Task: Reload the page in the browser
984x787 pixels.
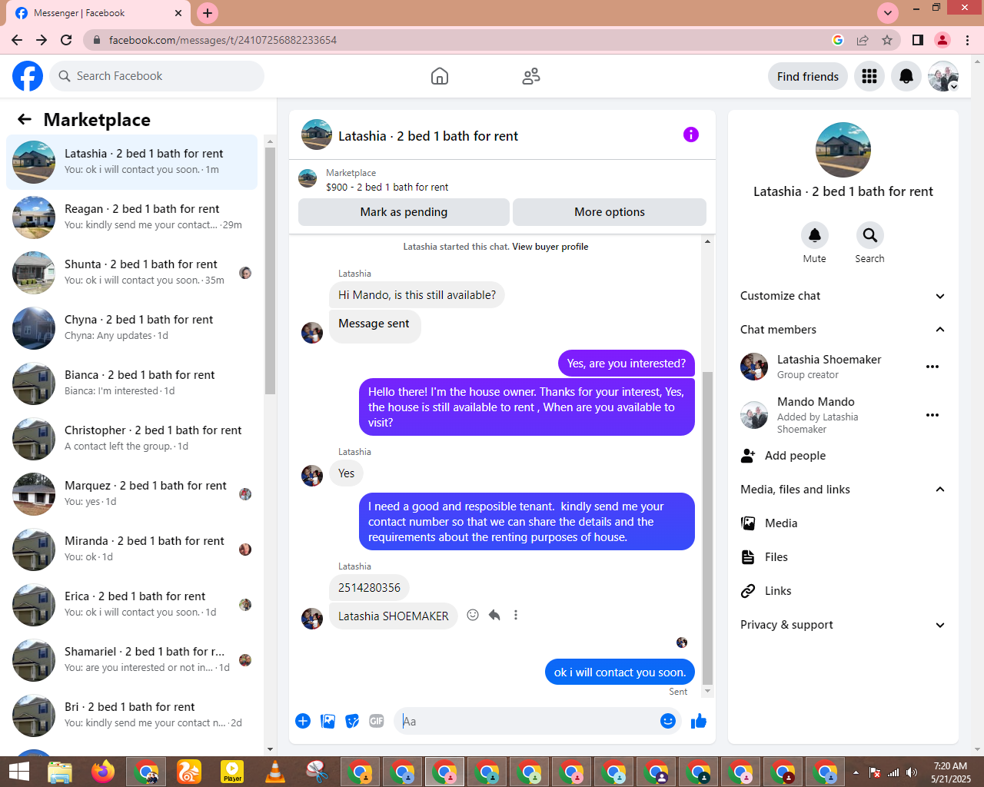Action: click(x=66, y=40)
